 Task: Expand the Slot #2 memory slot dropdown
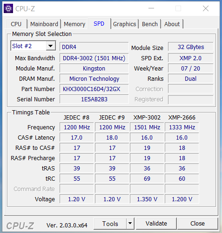pos(51,46)
